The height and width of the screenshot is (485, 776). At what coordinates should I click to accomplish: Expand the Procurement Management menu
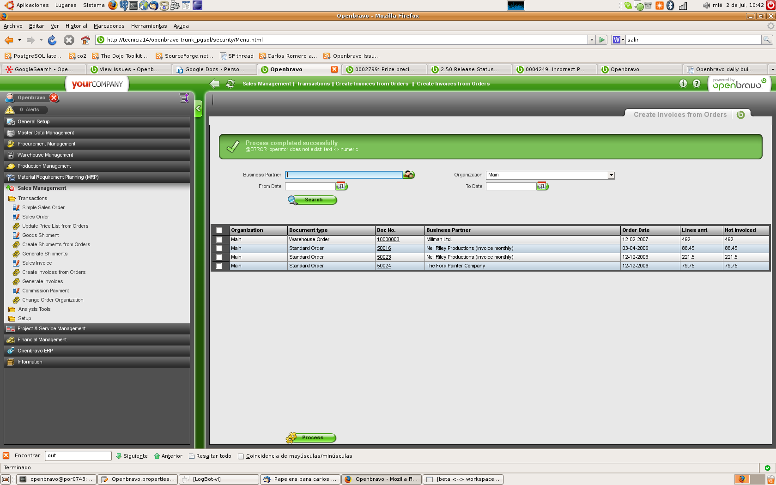click(97, 144)
